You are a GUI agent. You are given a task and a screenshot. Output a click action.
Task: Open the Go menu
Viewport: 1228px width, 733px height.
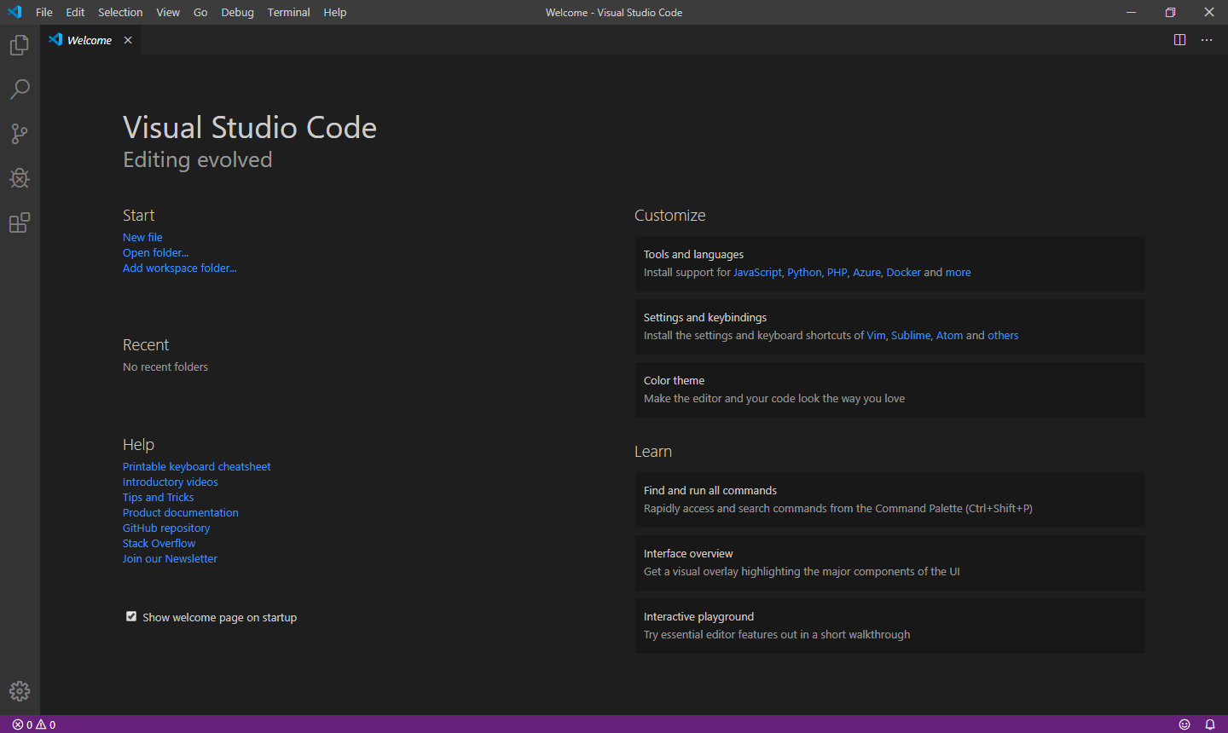(200, 12)
